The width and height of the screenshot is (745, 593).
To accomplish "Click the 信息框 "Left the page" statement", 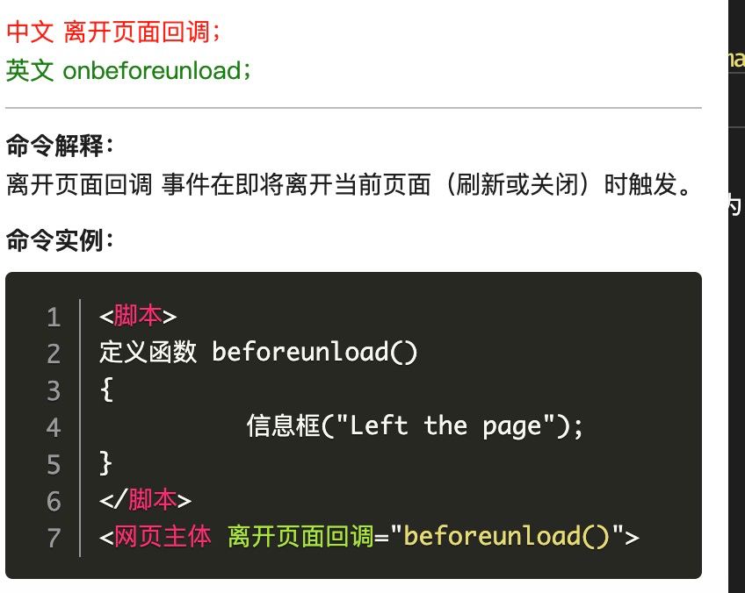I will pos(415,426).
